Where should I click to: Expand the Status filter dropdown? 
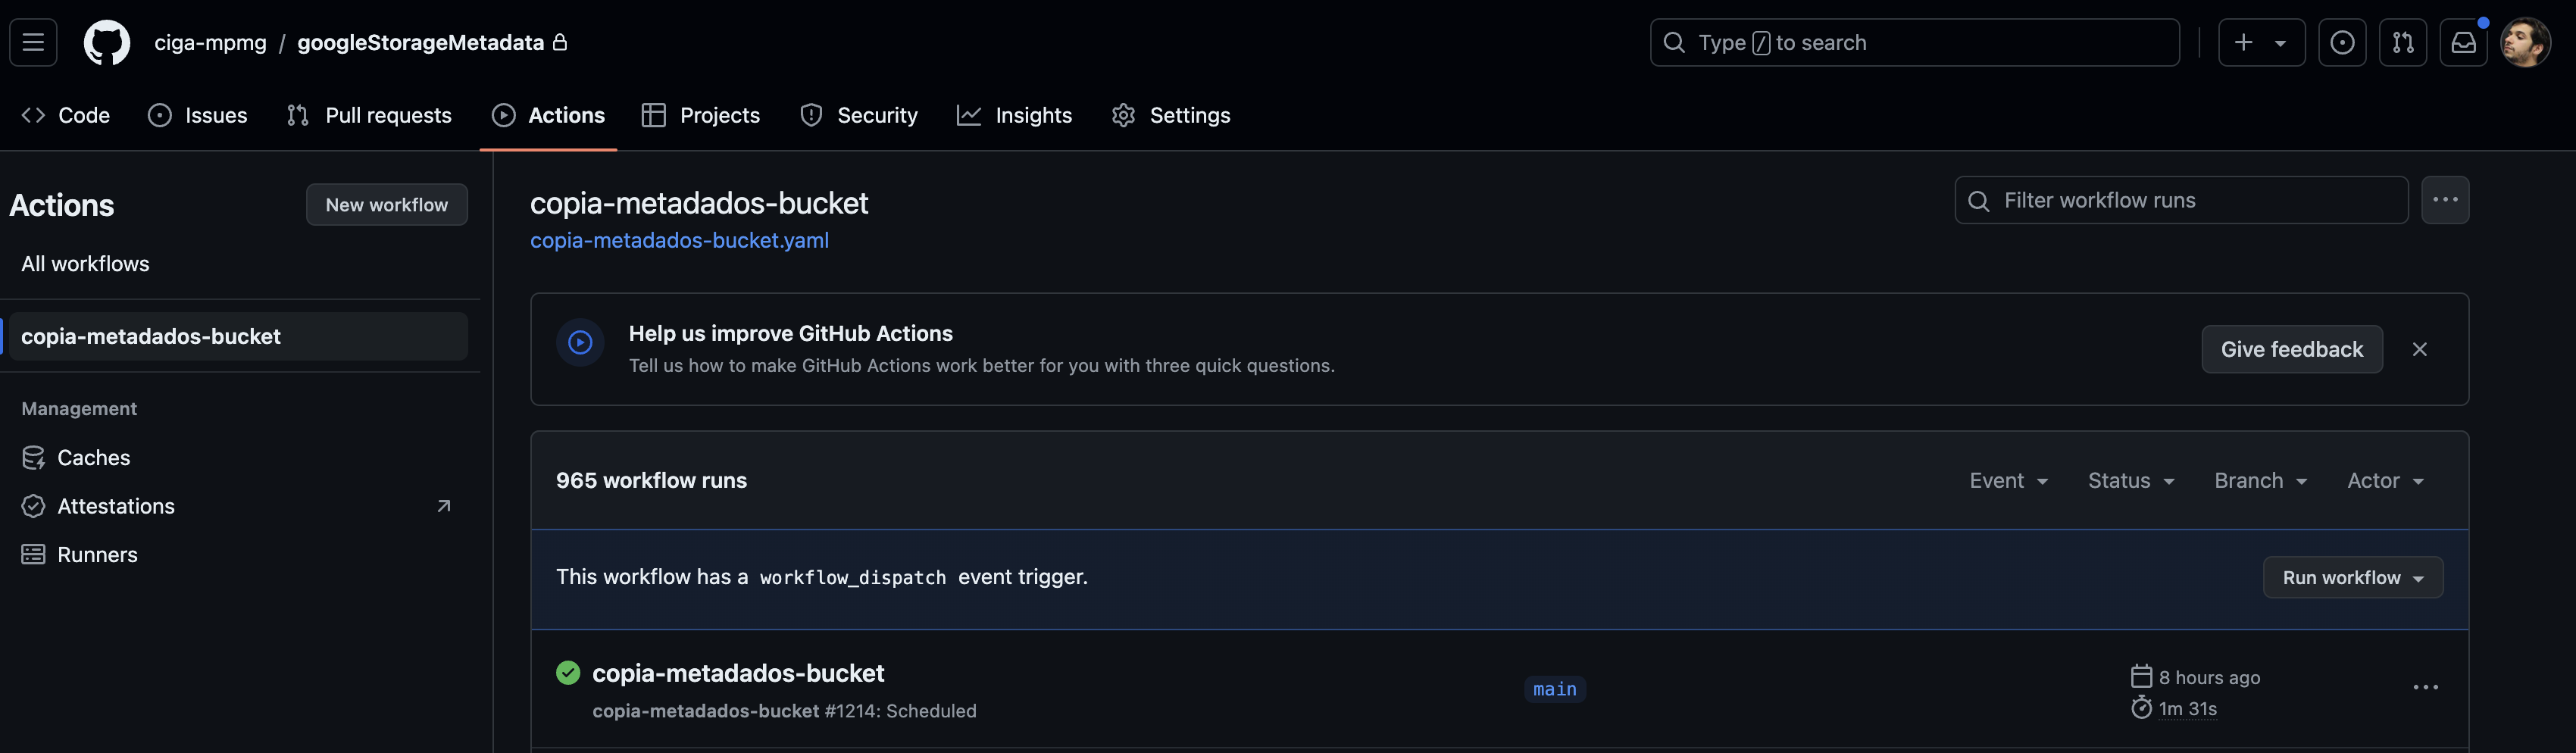[x=2131, y=481]
